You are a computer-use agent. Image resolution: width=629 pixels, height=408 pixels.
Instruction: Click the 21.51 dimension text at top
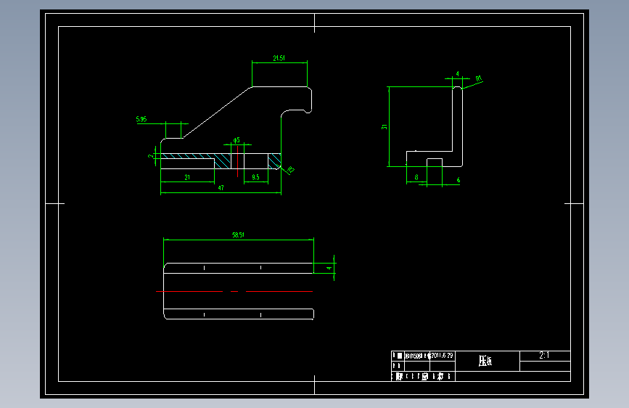[x=279, y=58]
